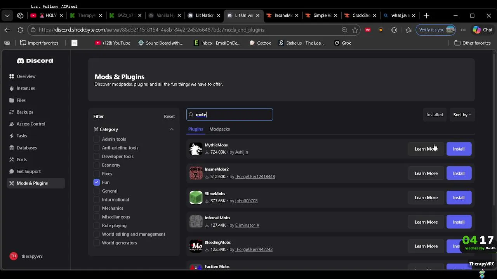Open Access Control key icon
497x279 pixels.
coord(12,124)
